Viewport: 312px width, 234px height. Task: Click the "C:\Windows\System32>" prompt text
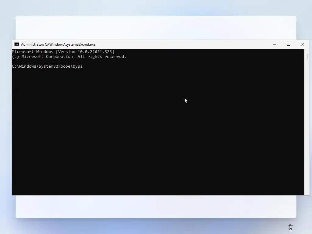[36, 66]
